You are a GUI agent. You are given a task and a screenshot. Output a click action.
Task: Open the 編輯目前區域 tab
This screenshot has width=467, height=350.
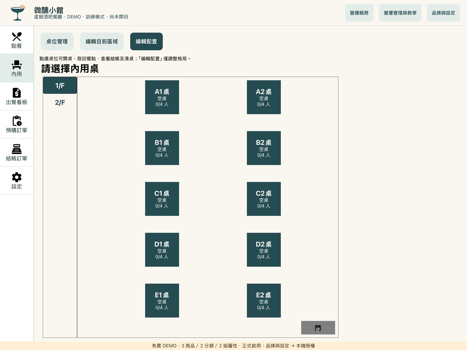click(x=102, y=42)
